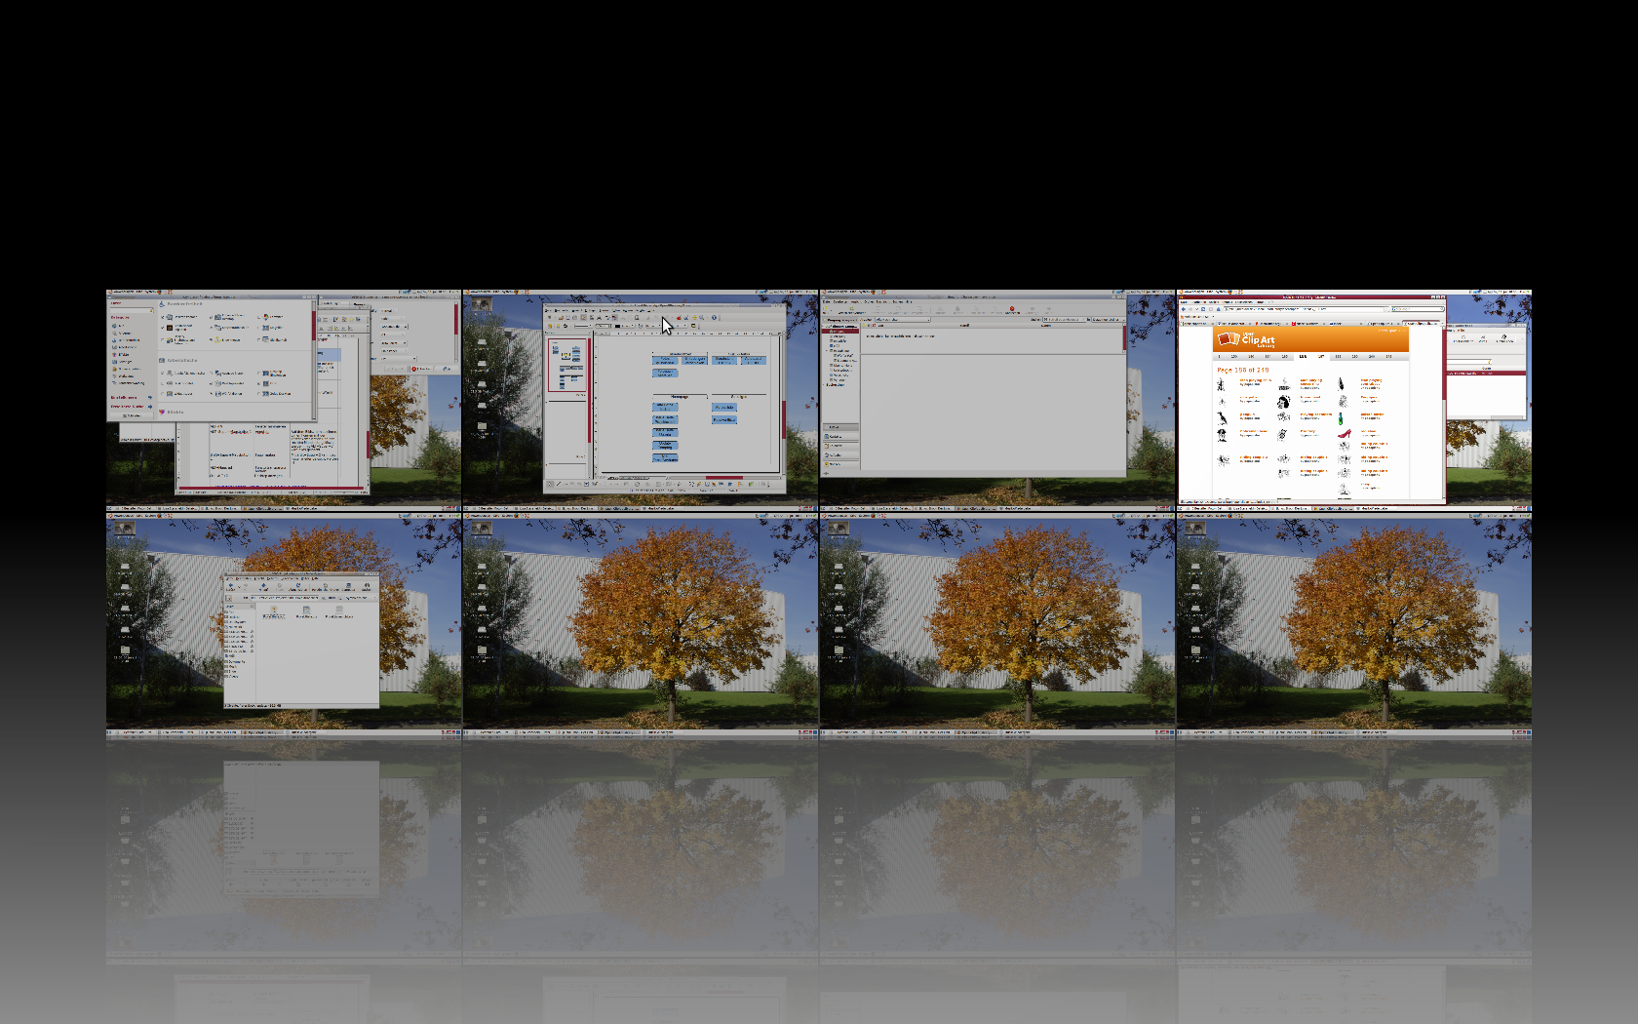Close the file browser sidebar with its X
1638x1024 pixels.
pos(252,607)
